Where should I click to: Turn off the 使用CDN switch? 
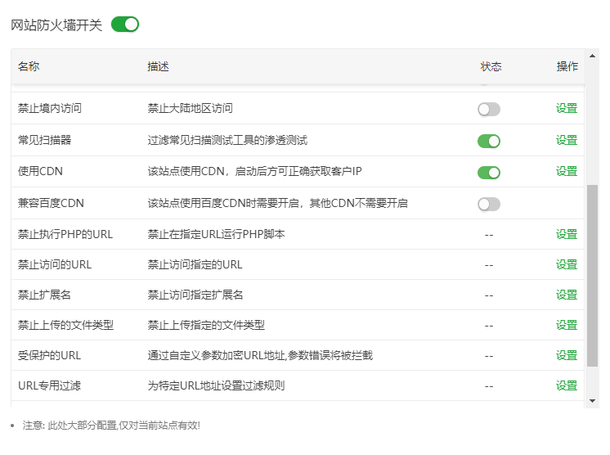[489, 173]
